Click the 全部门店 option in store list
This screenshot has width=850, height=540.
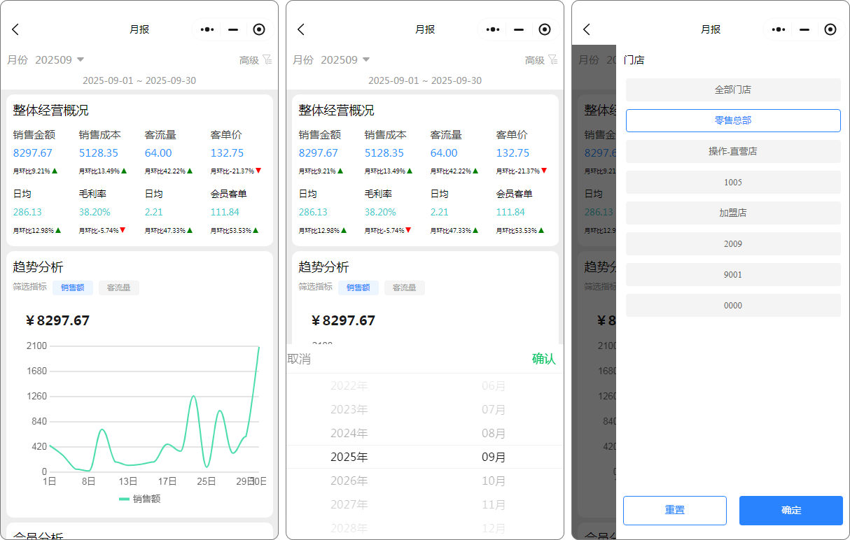732,90
